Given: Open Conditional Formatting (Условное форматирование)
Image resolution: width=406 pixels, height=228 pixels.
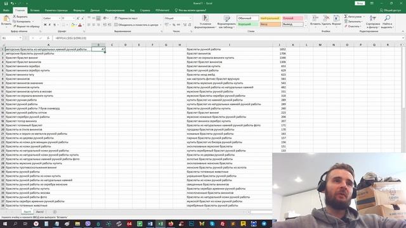Looking at the screenshot, I should click(206, 22).
